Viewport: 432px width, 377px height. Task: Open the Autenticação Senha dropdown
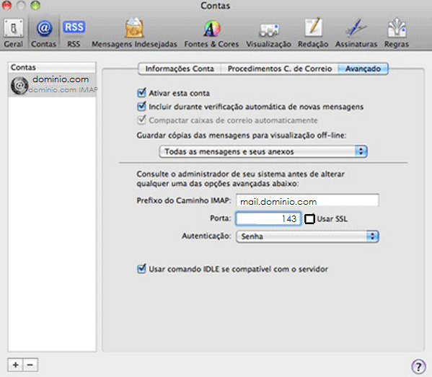[307, 236]
